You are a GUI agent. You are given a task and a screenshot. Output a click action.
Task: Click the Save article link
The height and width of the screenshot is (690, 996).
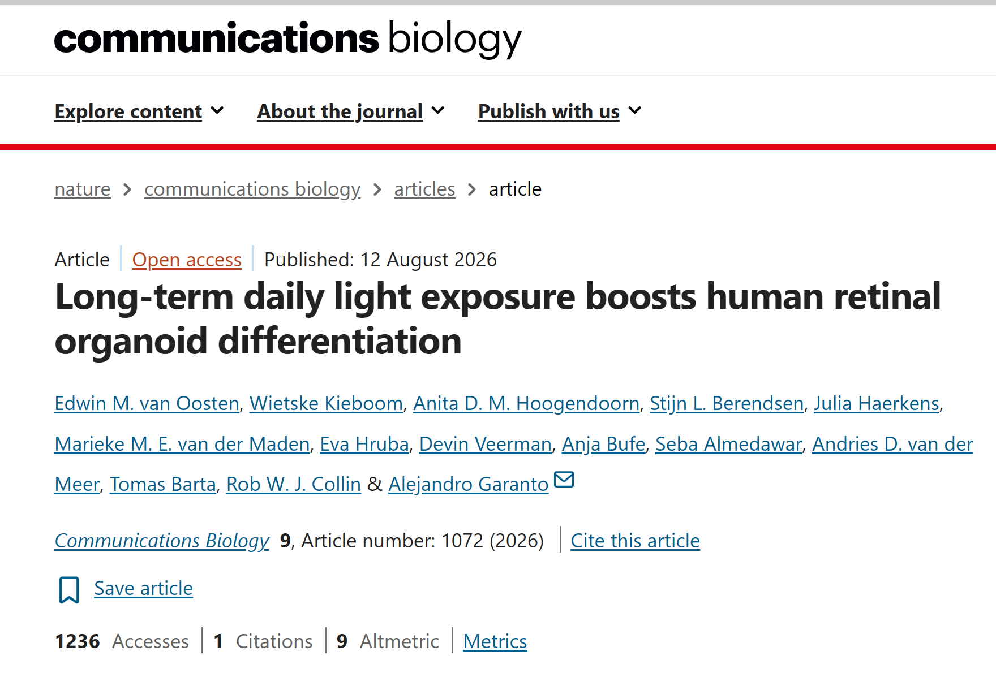144,588
